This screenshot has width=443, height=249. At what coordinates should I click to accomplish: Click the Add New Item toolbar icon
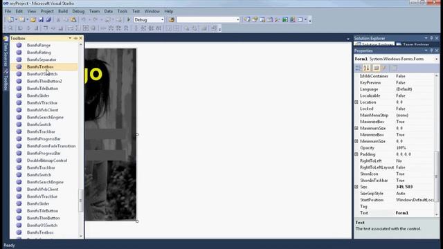click(x=21, y=20)
